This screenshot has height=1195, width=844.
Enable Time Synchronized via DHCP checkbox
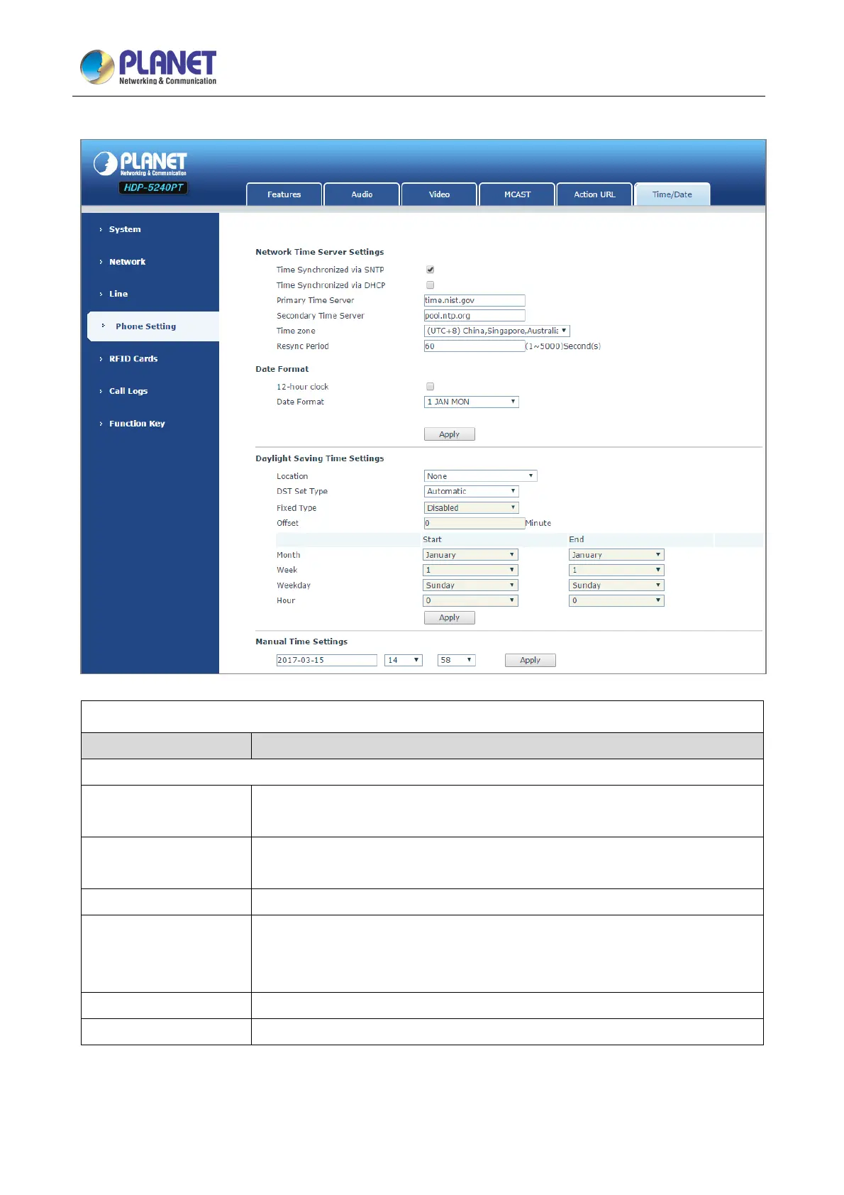430,285
